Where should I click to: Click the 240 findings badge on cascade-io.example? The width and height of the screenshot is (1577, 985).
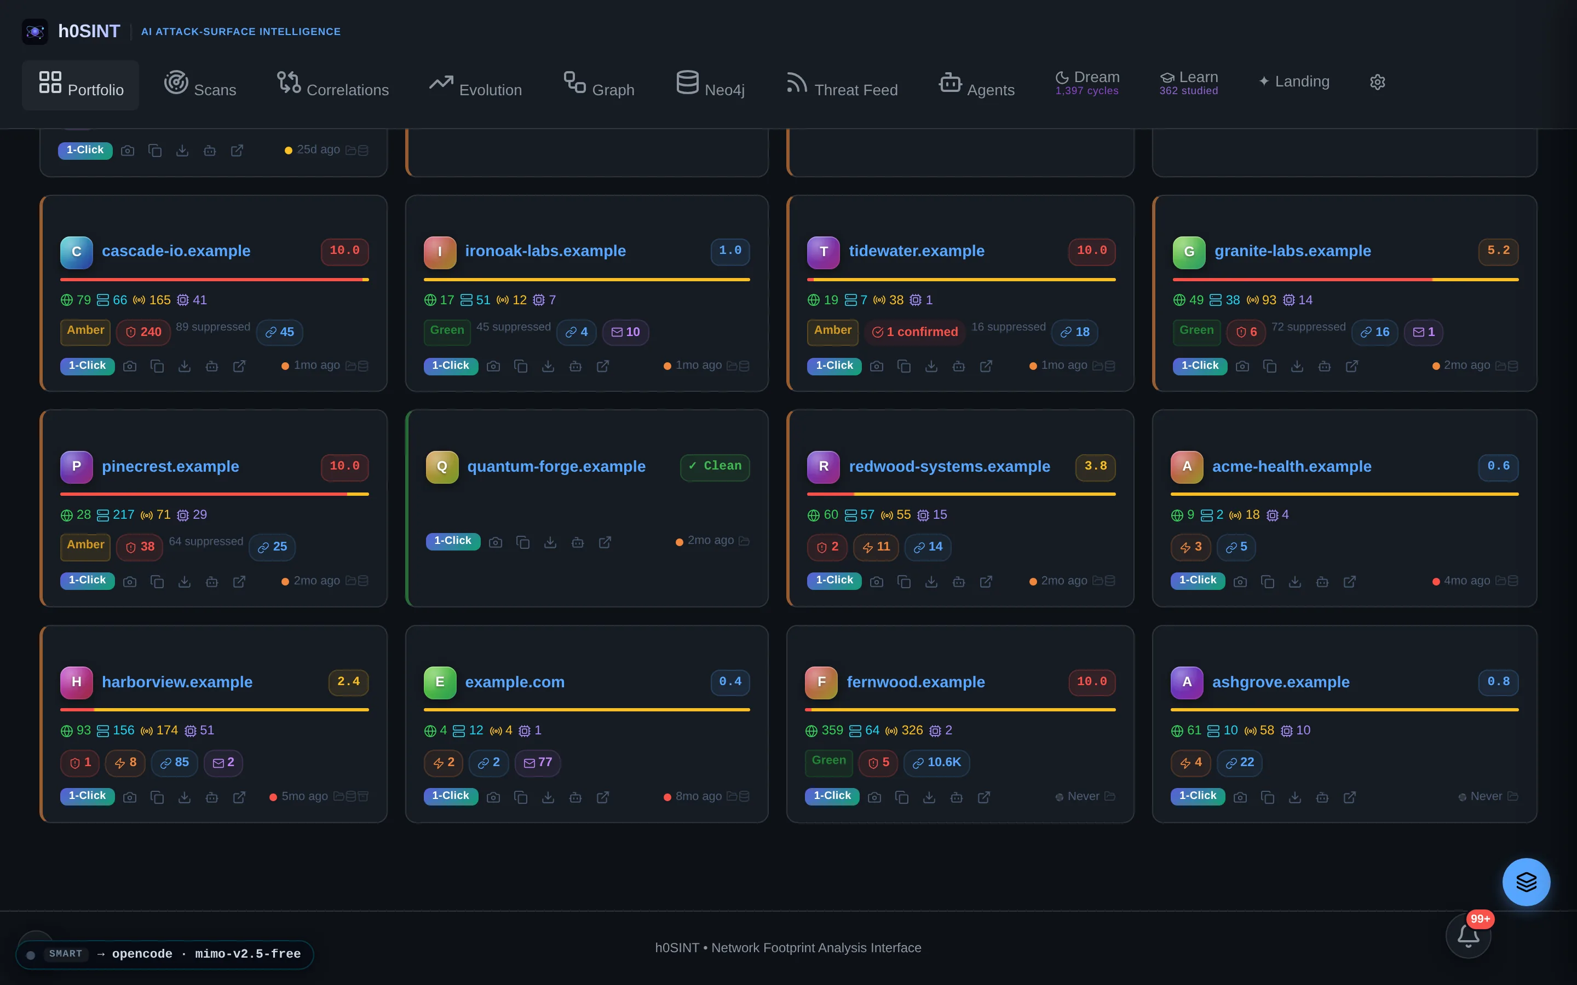tap(143, 332)
